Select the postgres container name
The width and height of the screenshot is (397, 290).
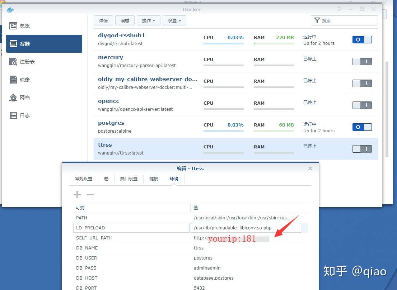click(111, 123)
